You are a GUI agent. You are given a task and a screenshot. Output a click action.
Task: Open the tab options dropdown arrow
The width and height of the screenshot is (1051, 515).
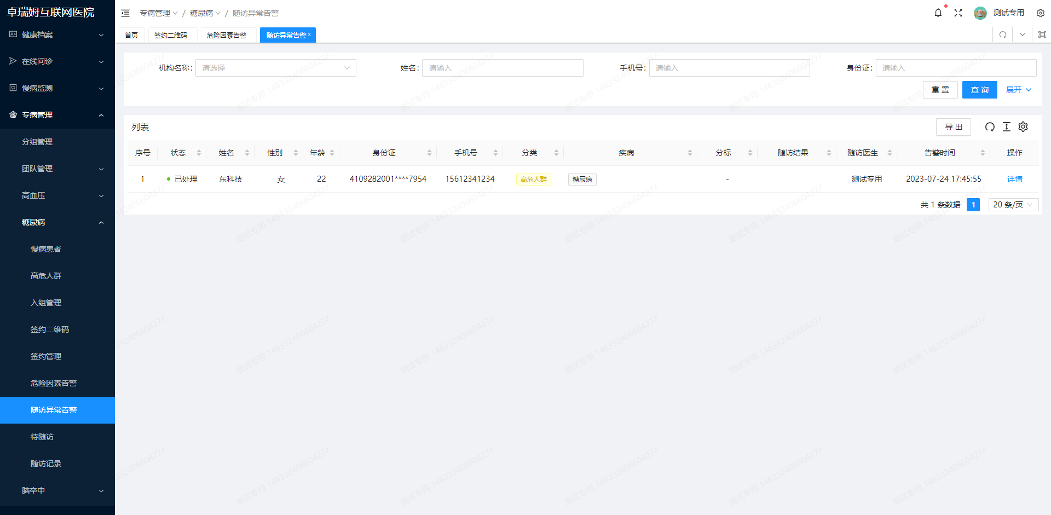point(1023,34)
